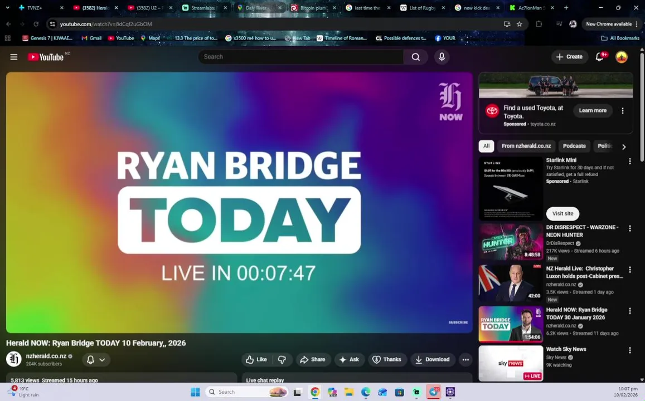
Task: Reload the page in Chrome
Action: 36,24
